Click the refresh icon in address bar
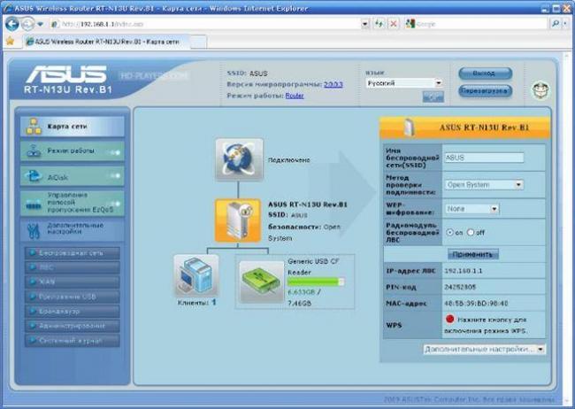 379,24
